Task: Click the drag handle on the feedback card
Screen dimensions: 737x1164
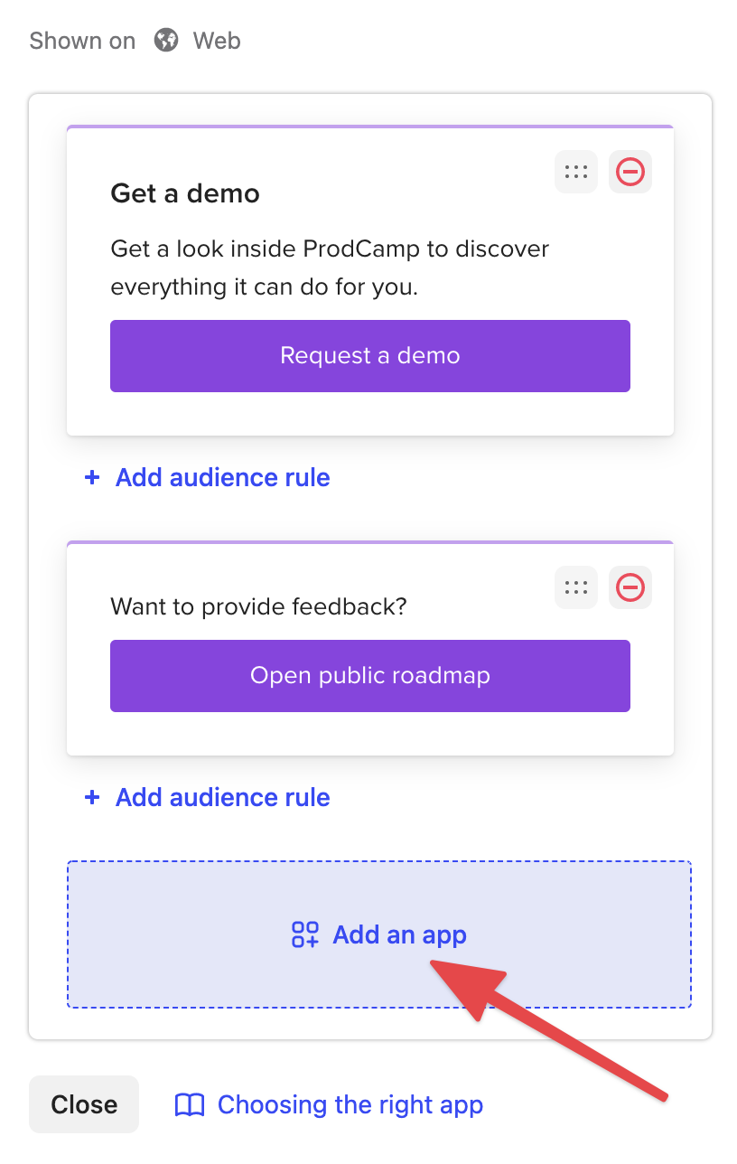Action: pyautogui.click(x=576, y=587)
